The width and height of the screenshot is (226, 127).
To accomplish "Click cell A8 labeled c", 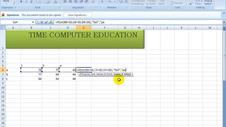I will [x=13, y=79].
